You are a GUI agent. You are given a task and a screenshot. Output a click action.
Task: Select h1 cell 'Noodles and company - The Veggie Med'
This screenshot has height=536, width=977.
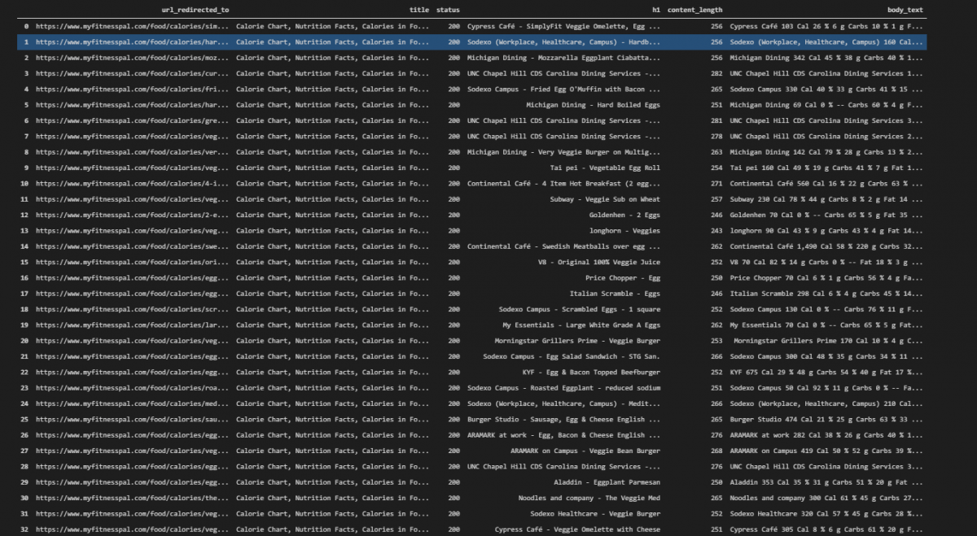click(x=589, y=498)
